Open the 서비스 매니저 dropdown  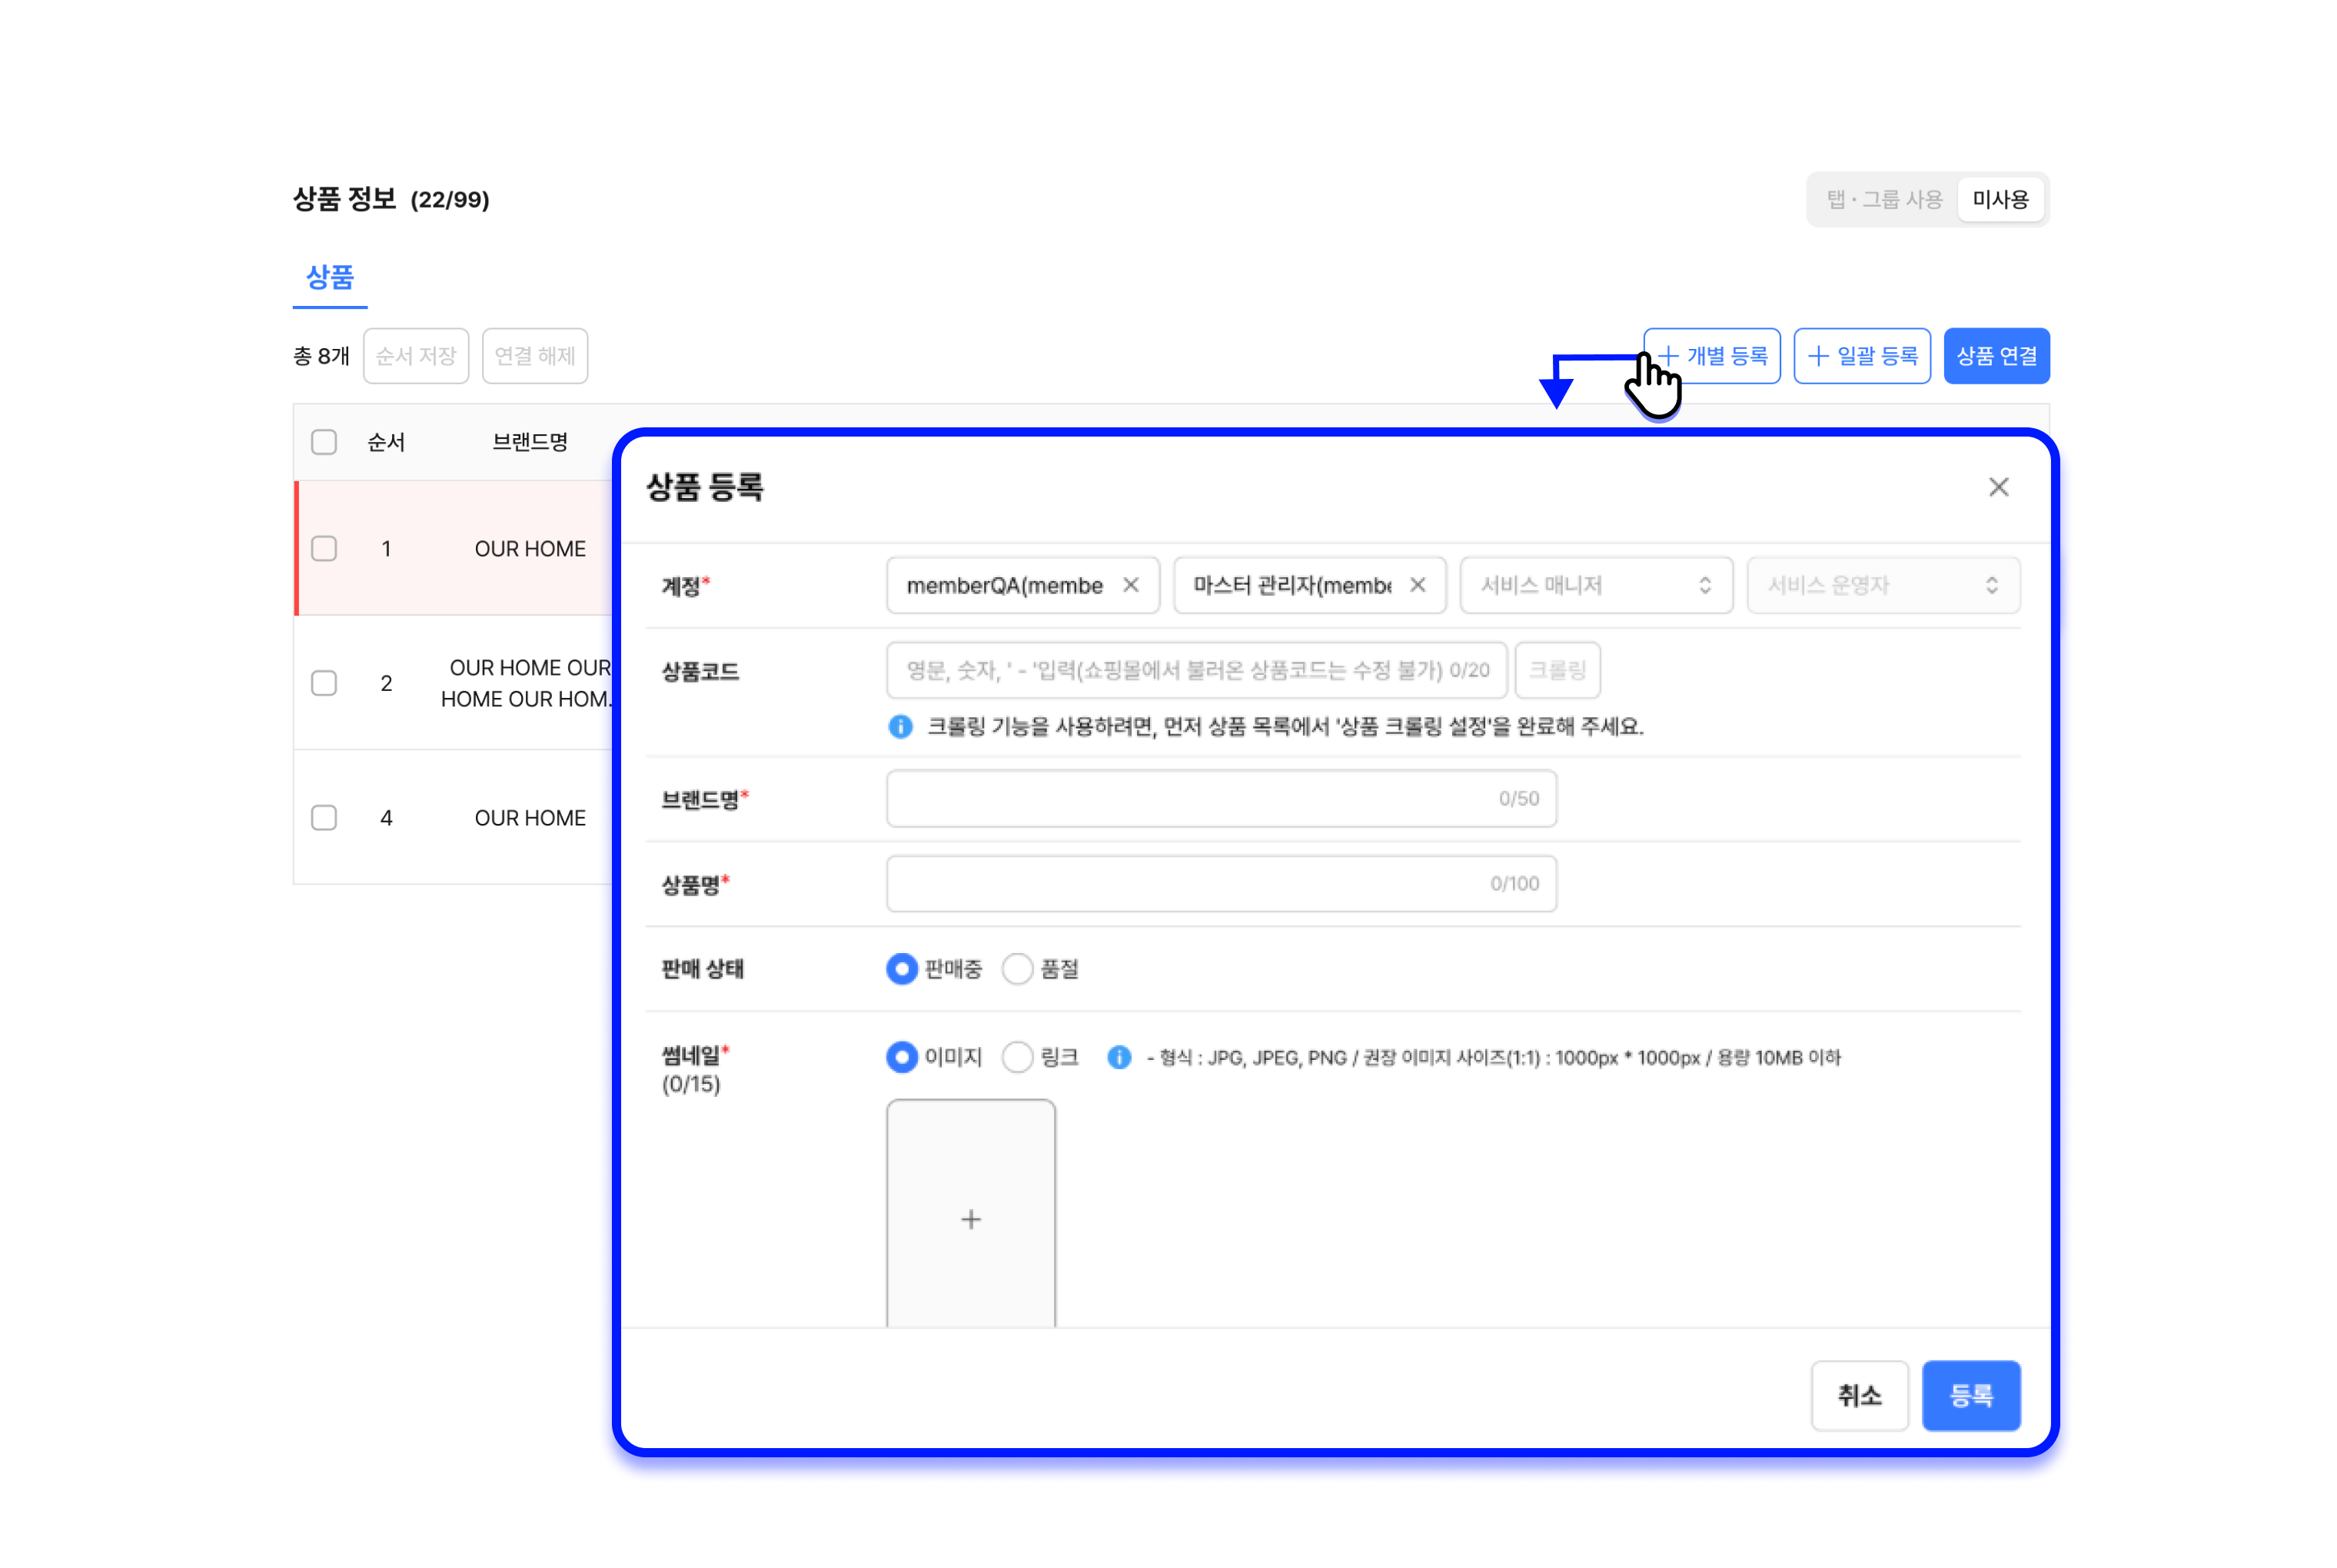click(x=1596, y=585)
